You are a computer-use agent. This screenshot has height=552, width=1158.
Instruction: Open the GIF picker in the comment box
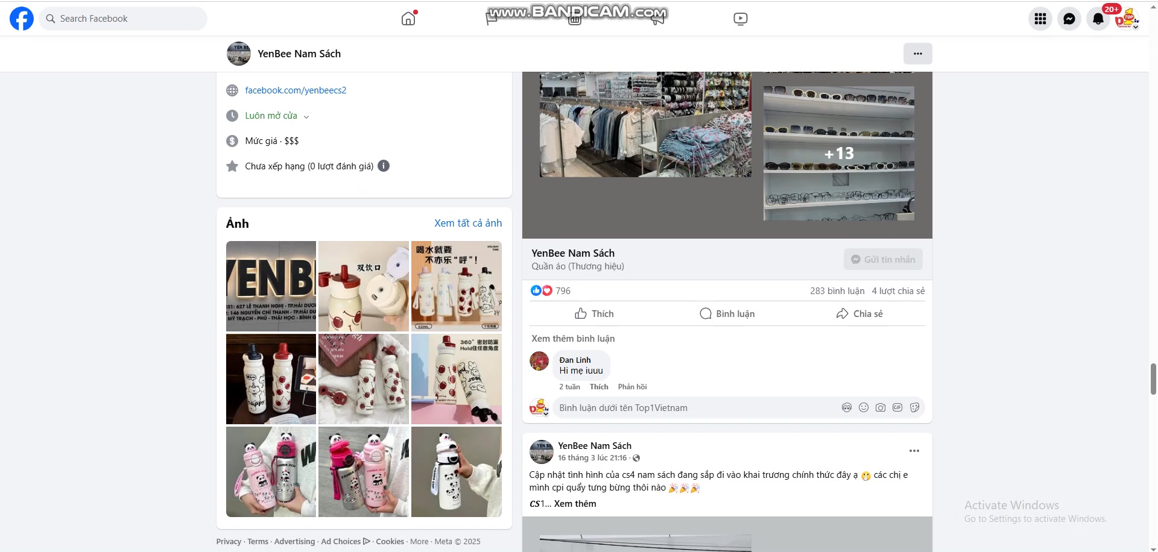(x=897, y=407)
